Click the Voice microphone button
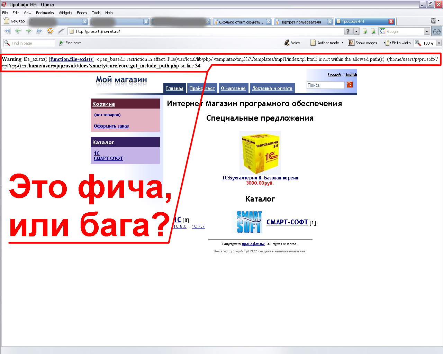The image size is (443, 354). 292,43
